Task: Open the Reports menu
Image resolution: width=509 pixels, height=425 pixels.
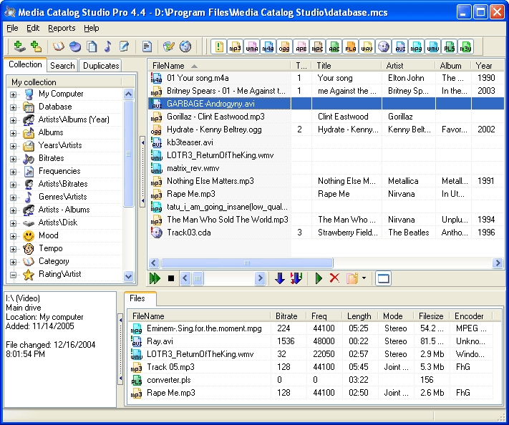Action: pos(62,28)
